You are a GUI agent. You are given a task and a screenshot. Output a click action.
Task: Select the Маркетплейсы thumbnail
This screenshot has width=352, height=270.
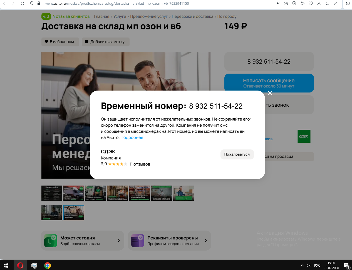tap(52, 193)
